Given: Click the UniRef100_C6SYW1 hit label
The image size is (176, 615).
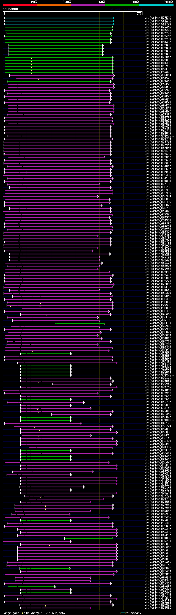Looking at the screenshot, I should tap(158, 24).
